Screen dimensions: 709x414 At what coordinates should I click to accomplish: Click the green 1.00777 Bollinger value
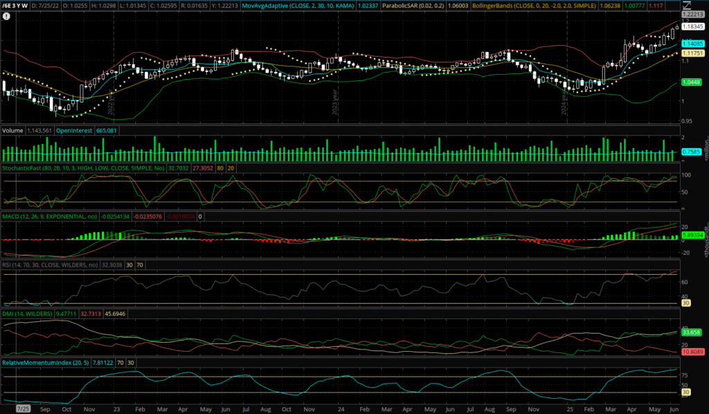(x=634, y=6)
